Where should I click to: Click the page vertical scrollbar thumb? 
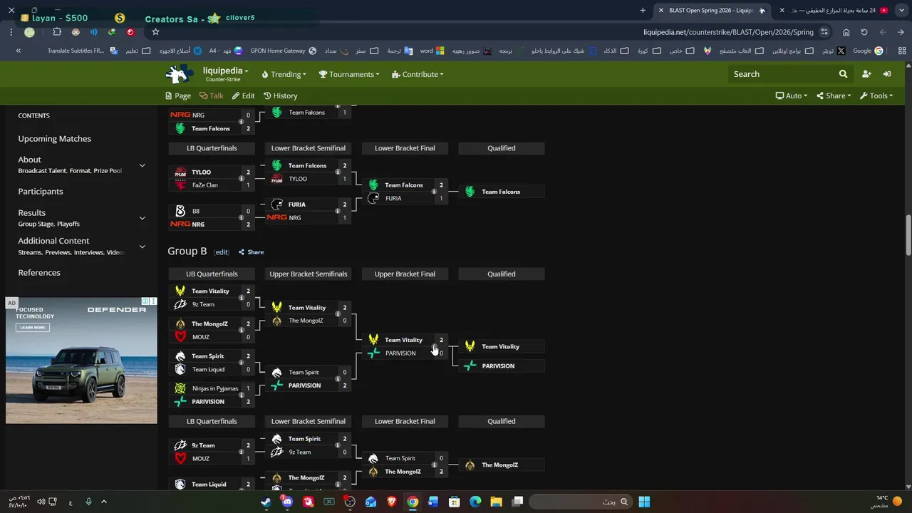tap(908, 235)
